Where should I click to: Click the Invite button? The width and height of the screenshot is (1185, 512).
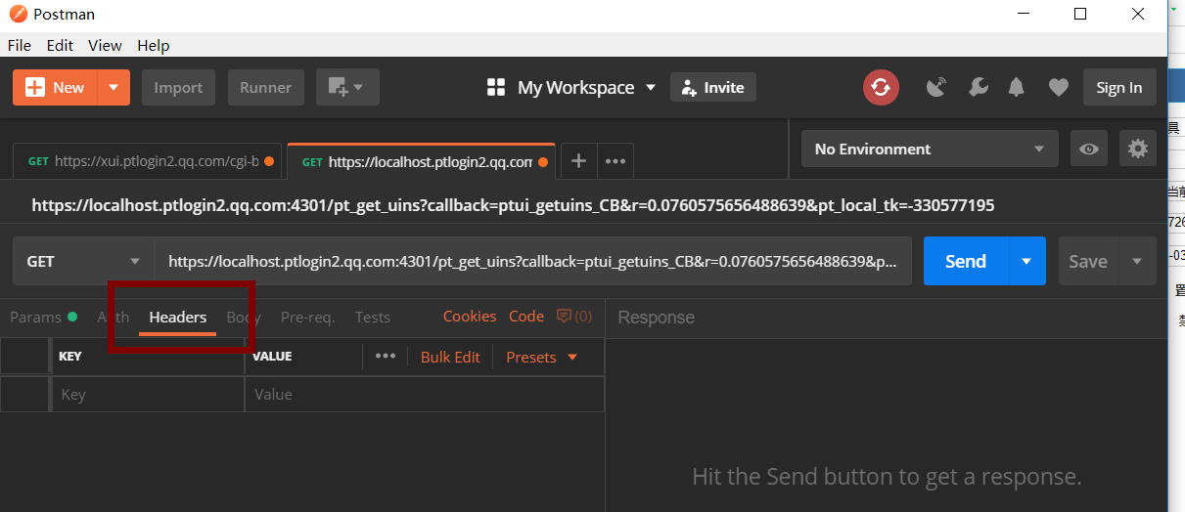713,88
